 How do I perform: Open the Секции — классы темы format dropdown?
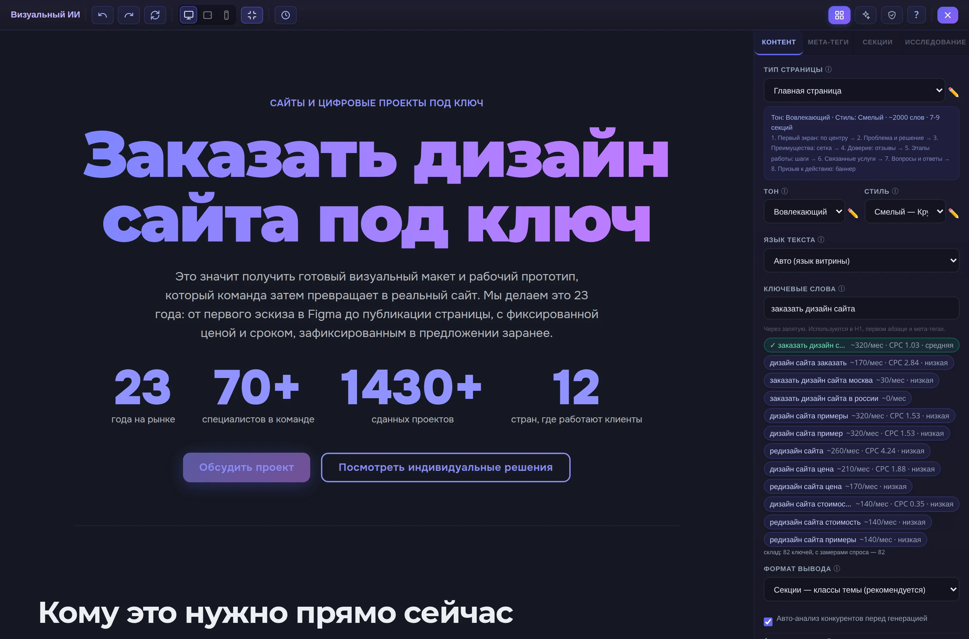coord(861,590)
